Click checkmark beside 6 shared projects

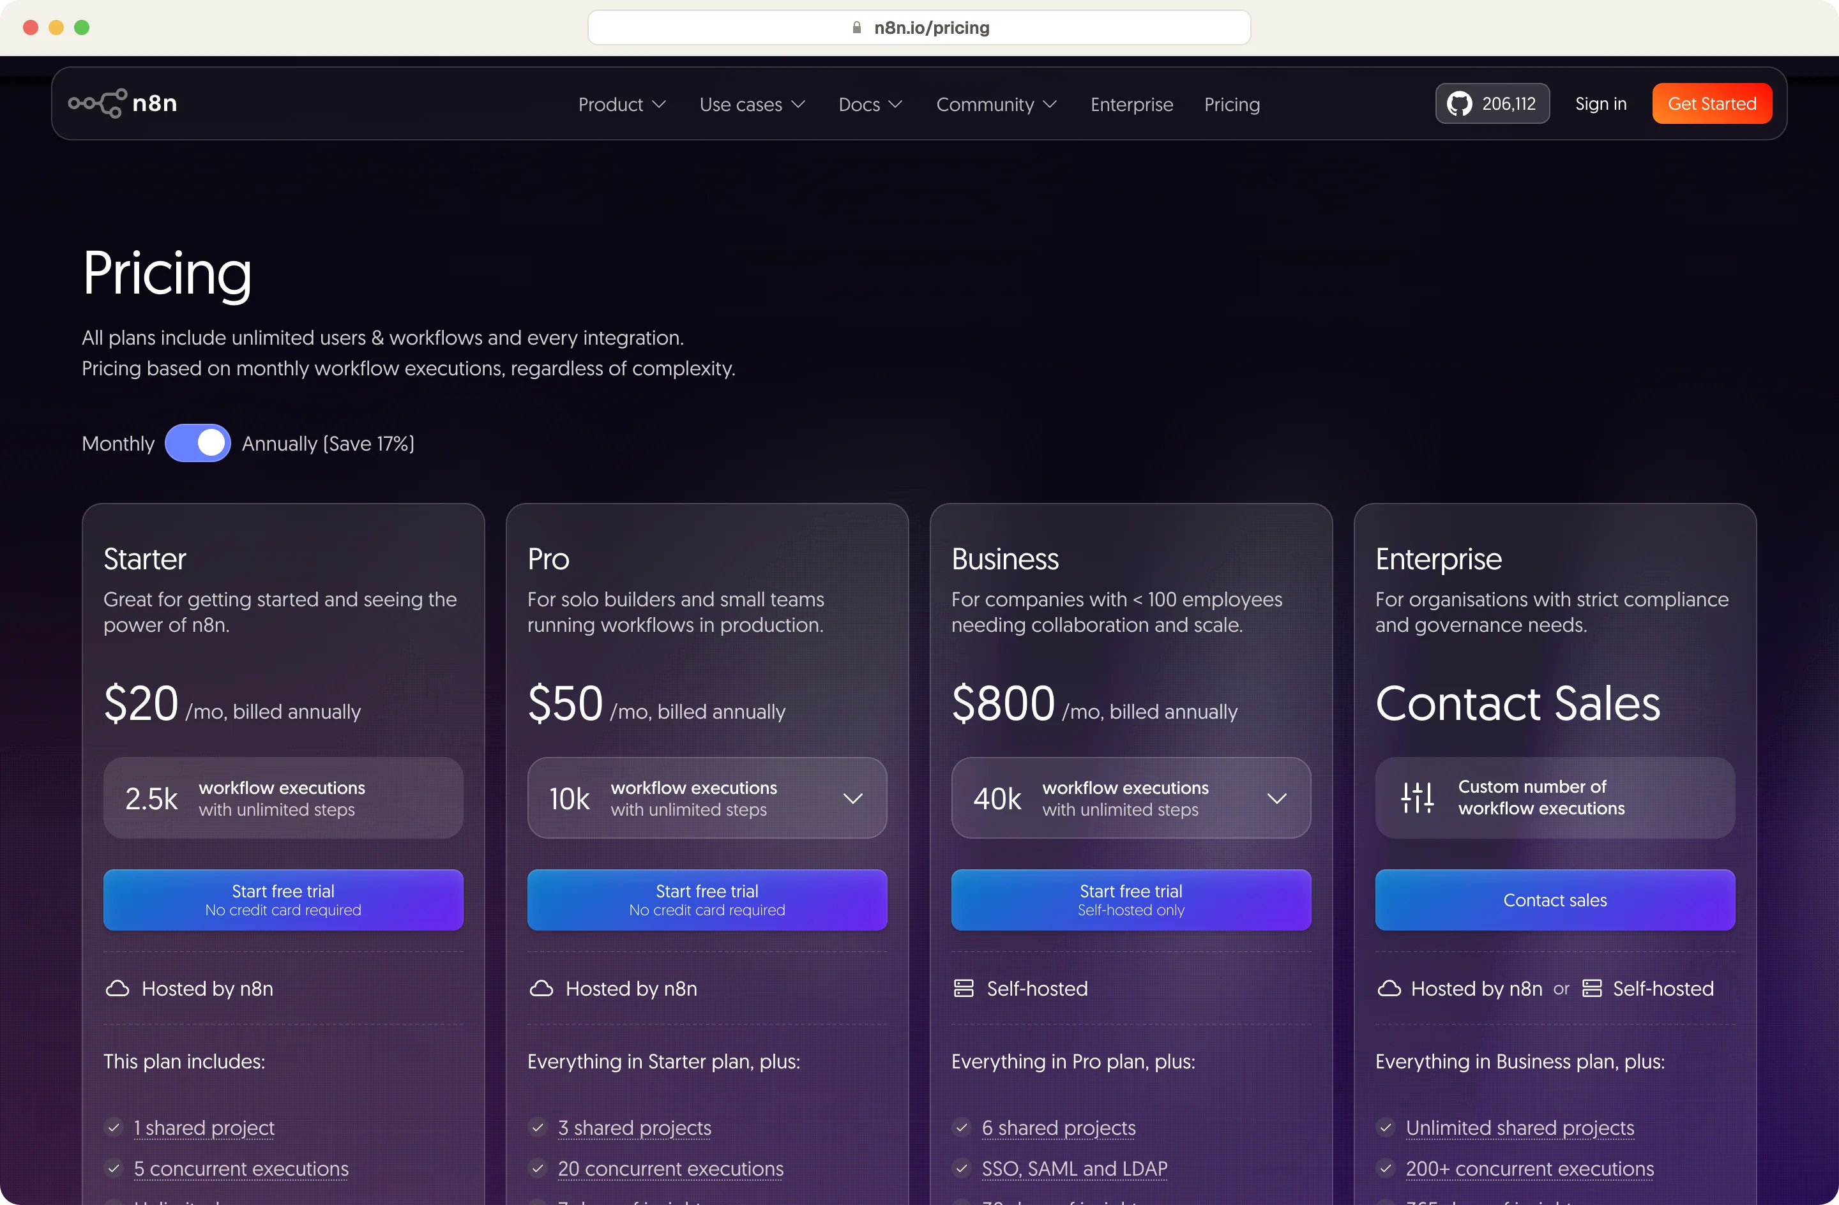click(x=961, y=1128)
